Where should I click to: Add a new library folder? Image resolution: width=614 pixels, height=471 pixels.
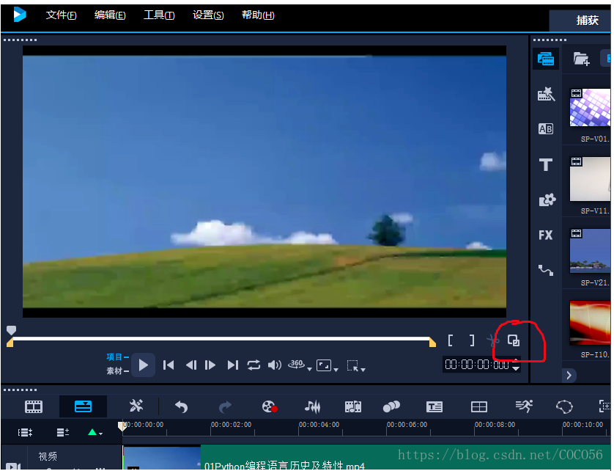coord(582,59)
